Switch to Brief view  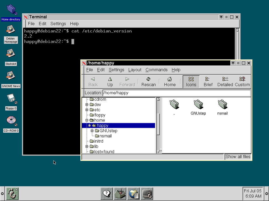[x=208, y=82]
